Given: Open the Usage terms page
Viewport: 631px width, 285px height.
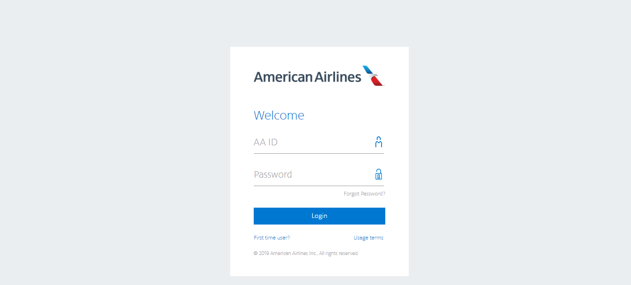Looking at the screenshot, I should pyautogui.click(x=368, y=237).
